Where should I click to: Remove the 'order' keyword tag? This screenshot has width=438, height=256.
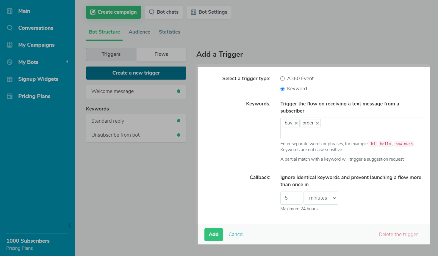(x=317, y=123)
